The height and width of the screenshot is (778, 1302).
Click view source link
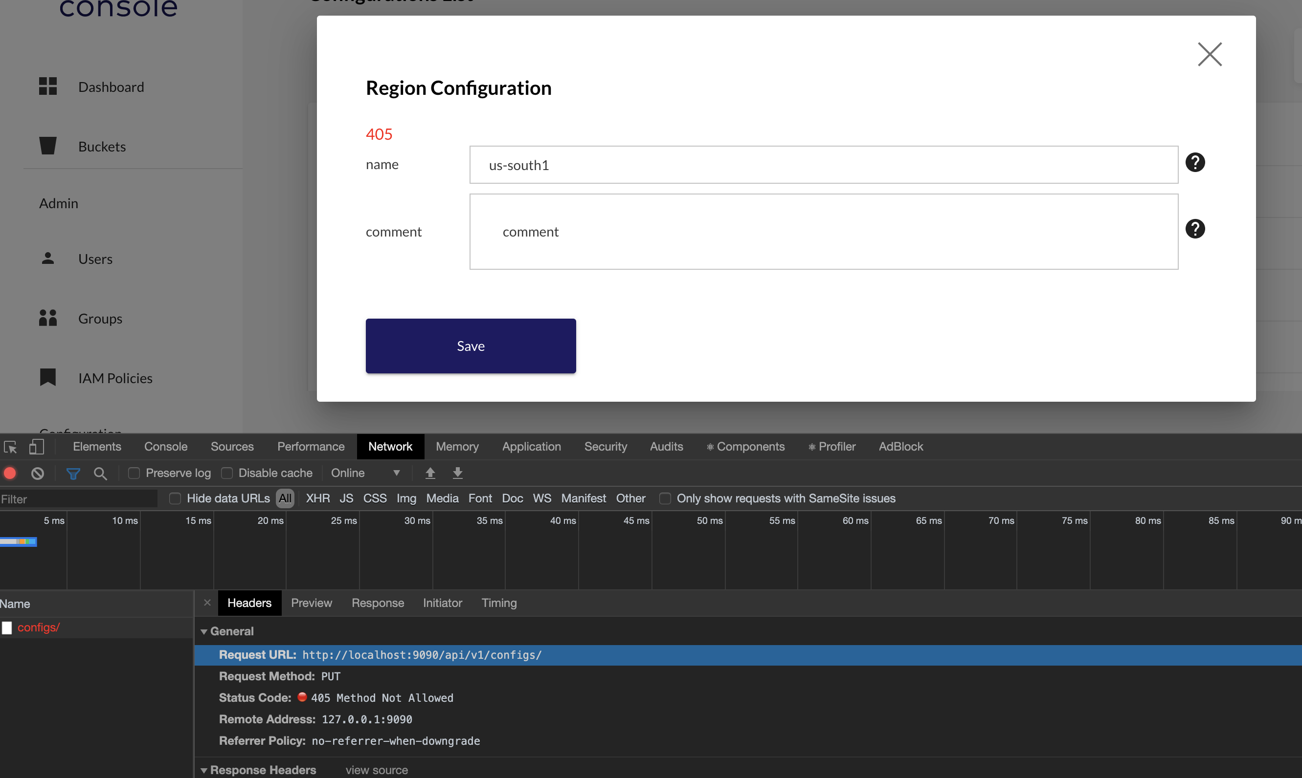[x=377, y=770]
